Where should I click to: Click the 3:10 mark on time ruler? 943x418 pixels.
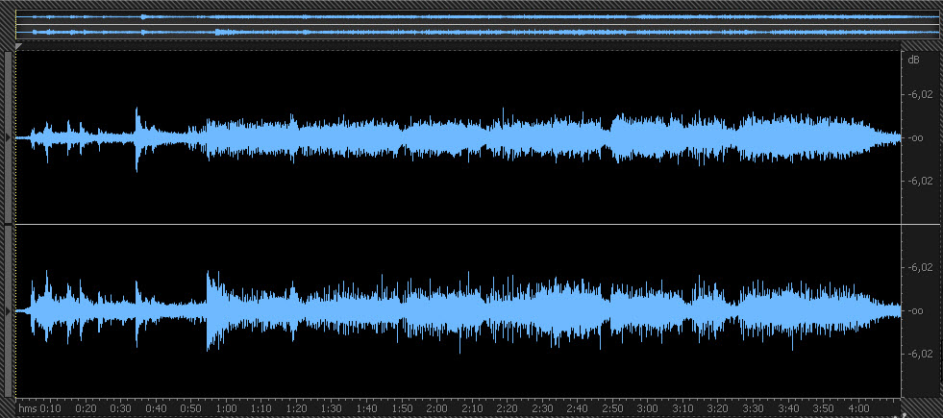coord(683,408)
